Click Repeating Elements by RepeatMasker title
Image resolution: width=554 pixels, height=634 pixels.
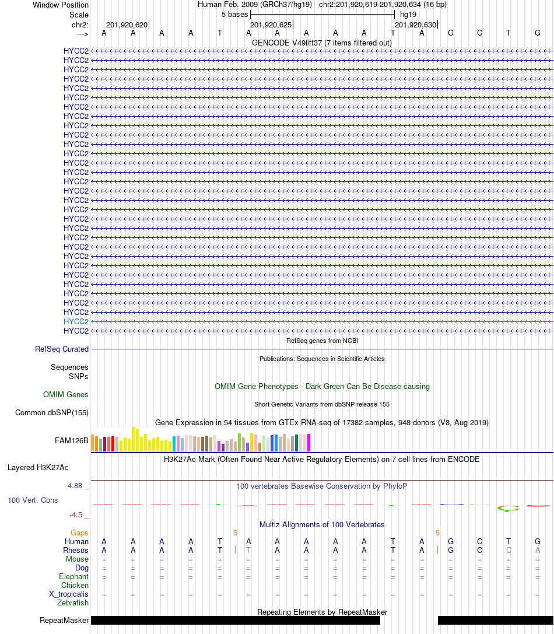[322, 612]
